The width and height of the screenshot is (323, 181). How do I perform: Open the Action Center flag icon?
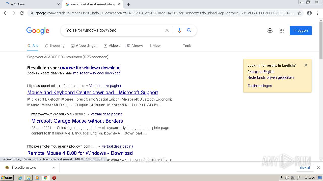[x=299, y=178]
